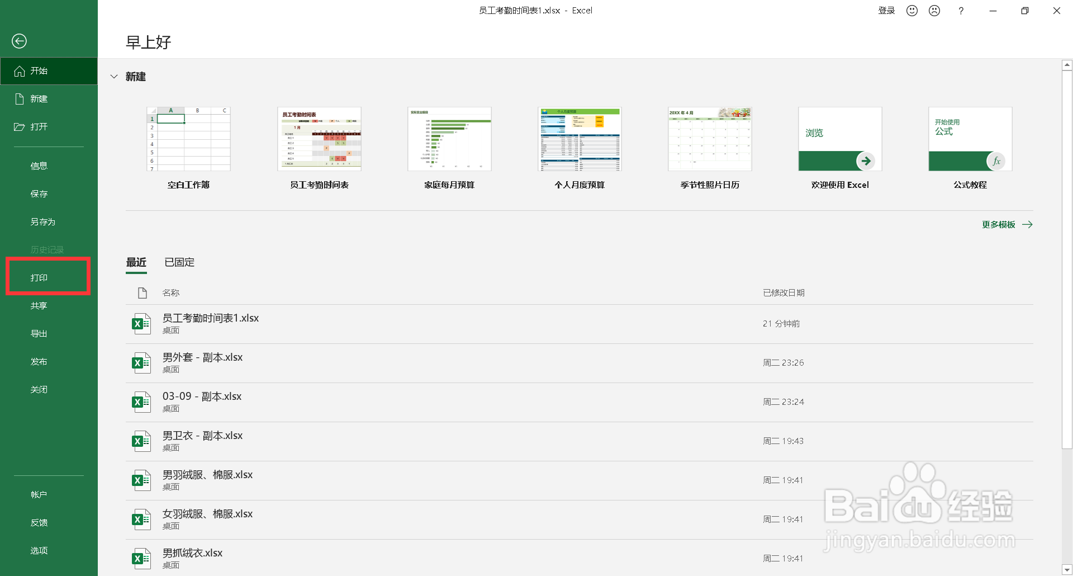
Task: Open Excel 选项
Action: 49,551
